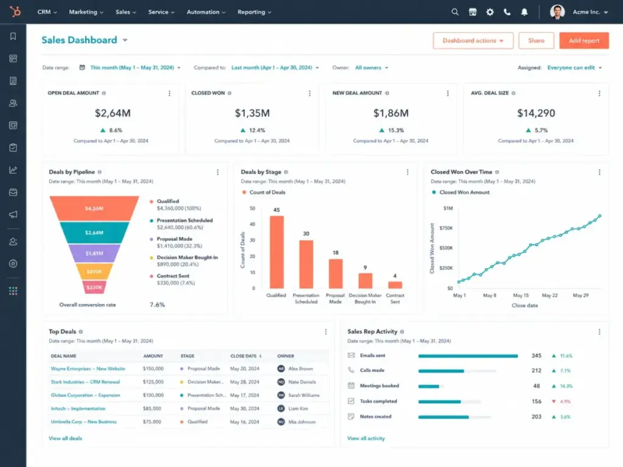Click the phone calling icon
Image resolution: width=623 pixels, height=467 pixels.
pos(507,12)
